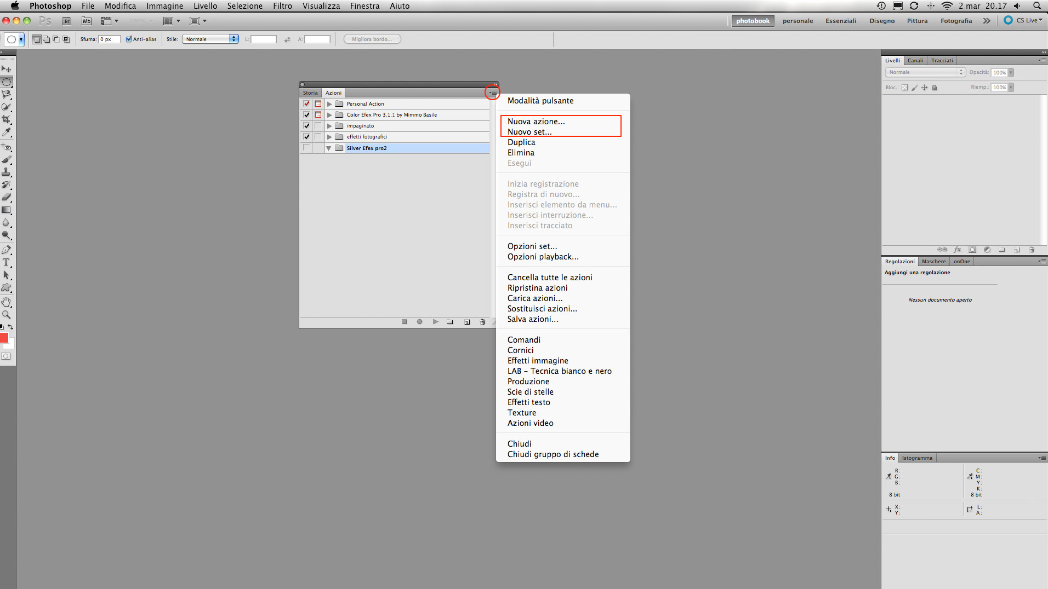
Task: Click play selection button in Azioni panel
Action: point(435,322)
